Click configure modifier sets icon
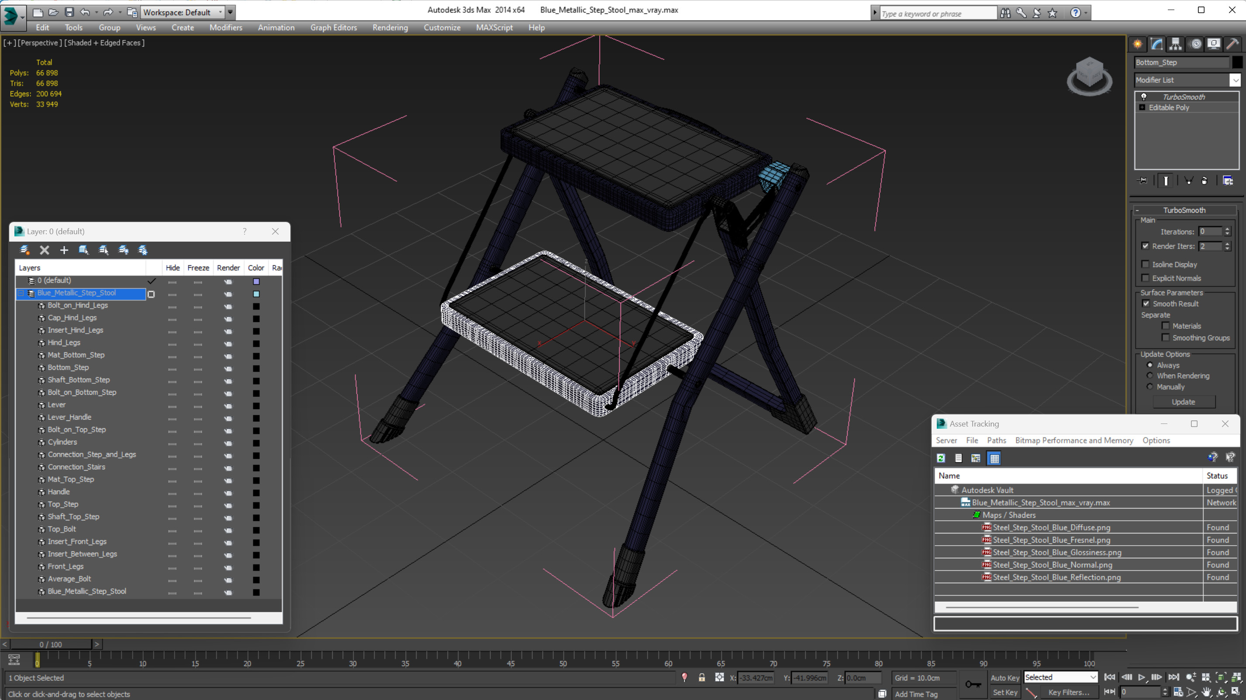1246x700 pixels. pos(1228,181)
